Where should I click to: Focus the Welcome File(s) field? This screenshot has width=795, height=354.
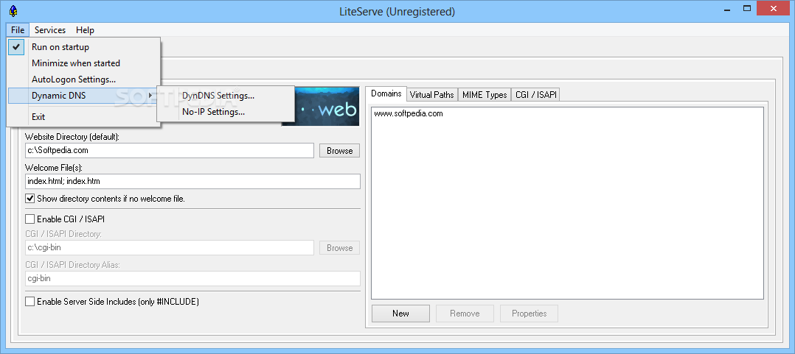(192, 181)
